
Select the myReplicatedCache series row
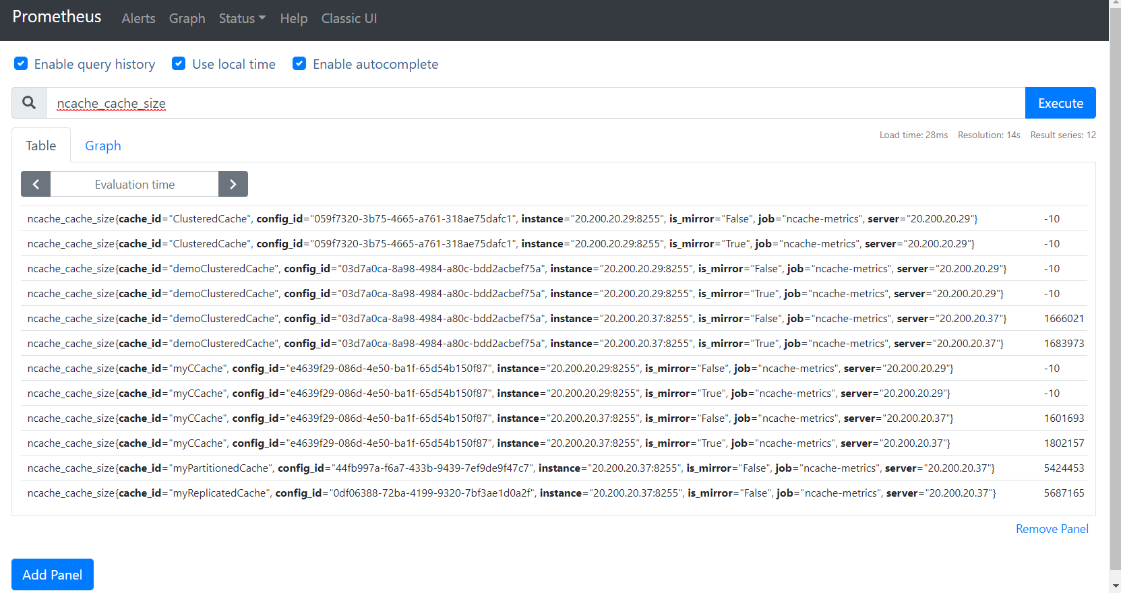coord(554,493)
